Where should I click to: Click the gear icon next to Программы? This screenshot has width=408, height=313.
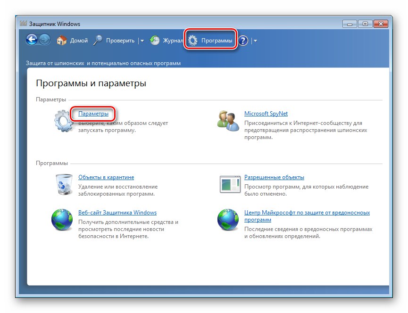click(x=193, y=41)
